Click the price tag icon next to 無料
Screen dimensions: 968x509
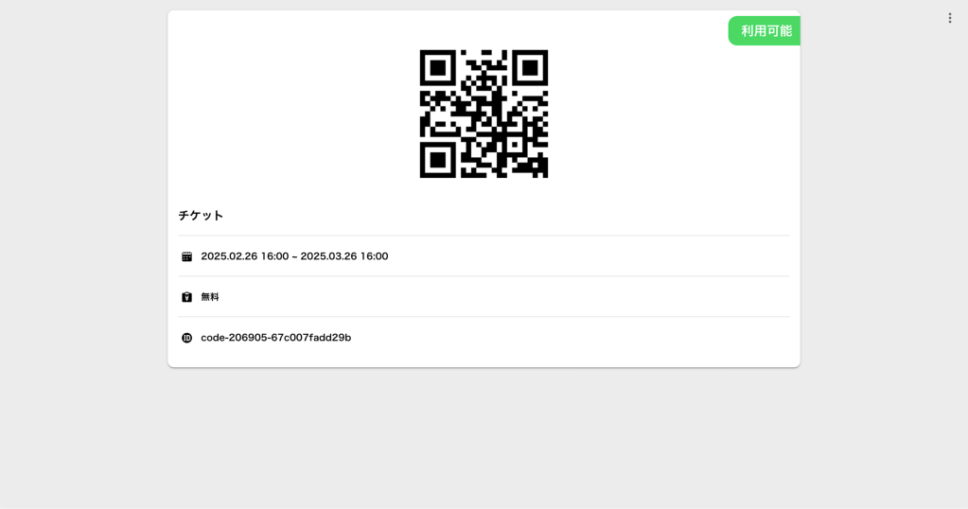[186, 297]
